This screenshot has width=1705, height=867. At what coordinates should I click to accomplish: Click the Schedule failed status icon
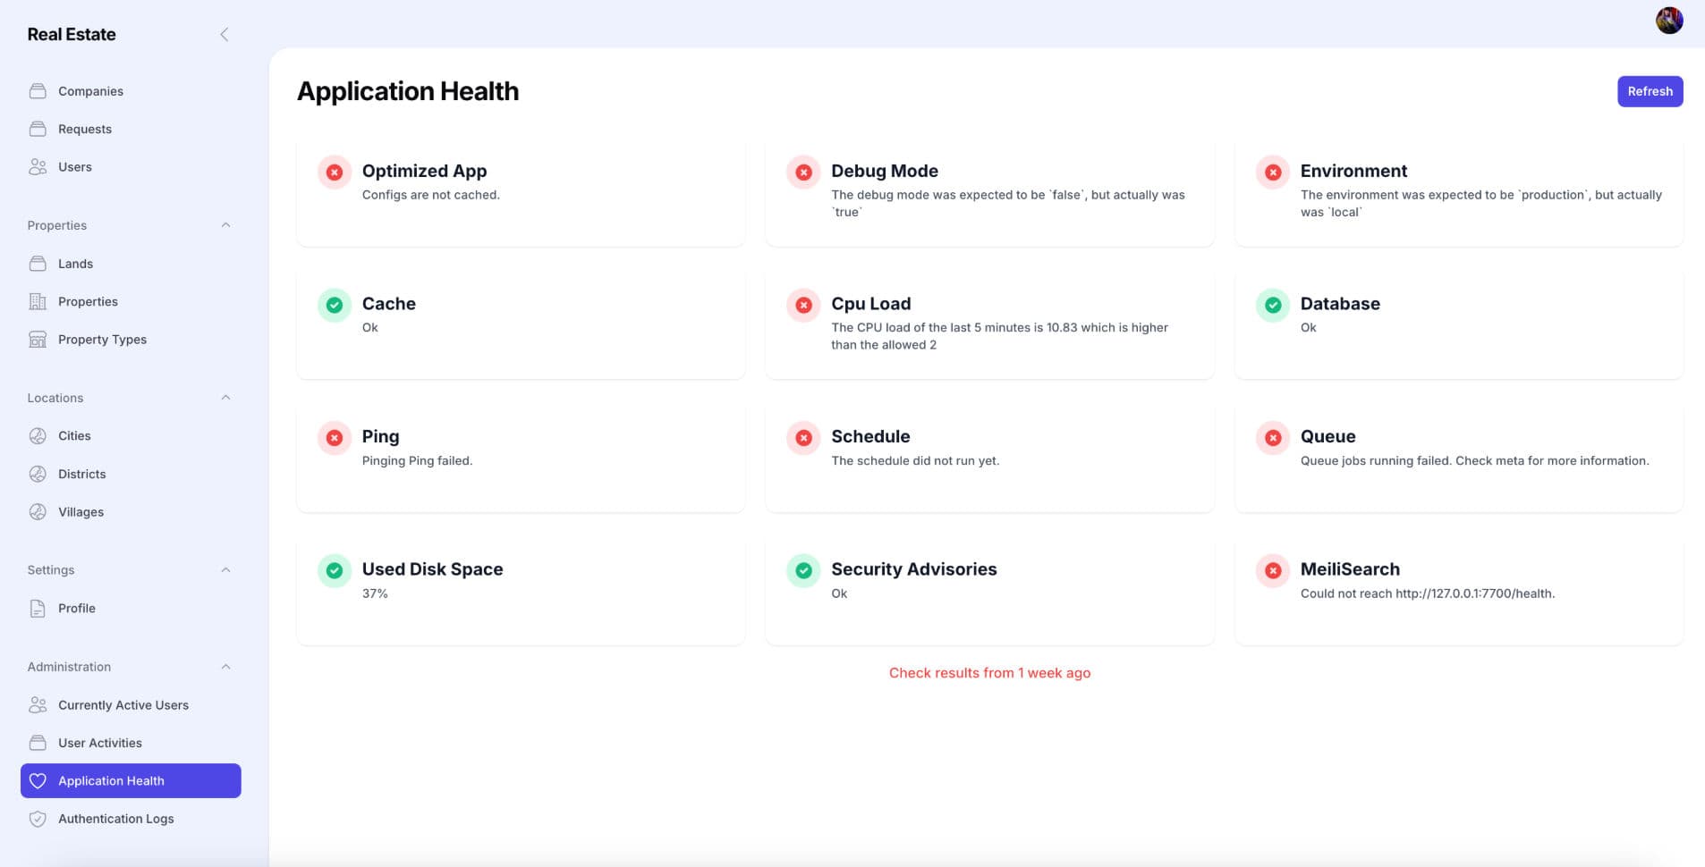[x=803, y=438]
